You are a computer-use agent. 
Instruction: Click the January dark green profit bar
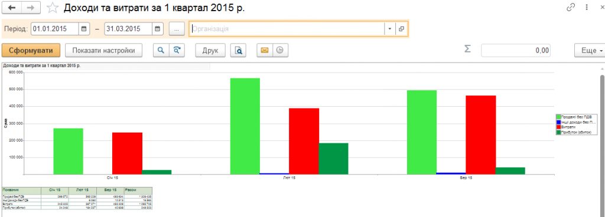(157, 172)
